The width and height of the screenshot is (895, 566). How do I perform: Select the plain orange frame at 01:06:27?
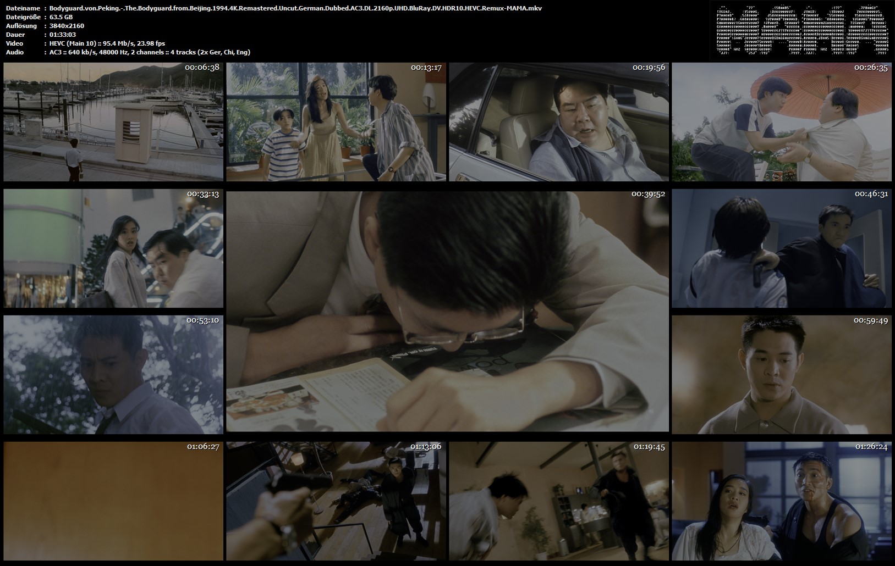[113, 501]
